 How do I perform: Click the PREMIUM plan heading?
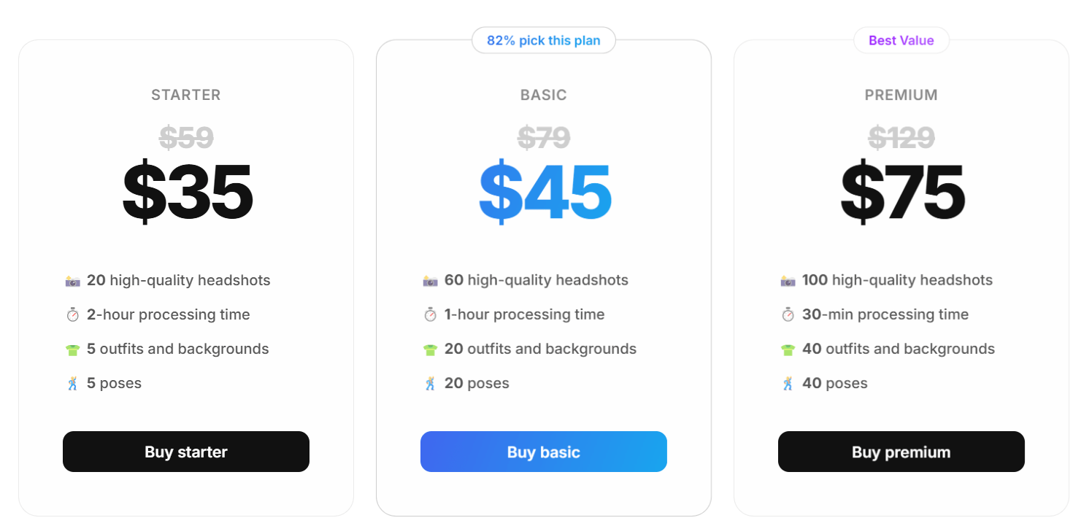[x=901, y=95]
